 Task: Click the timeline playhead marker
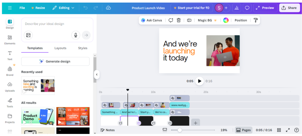point(127,90)
